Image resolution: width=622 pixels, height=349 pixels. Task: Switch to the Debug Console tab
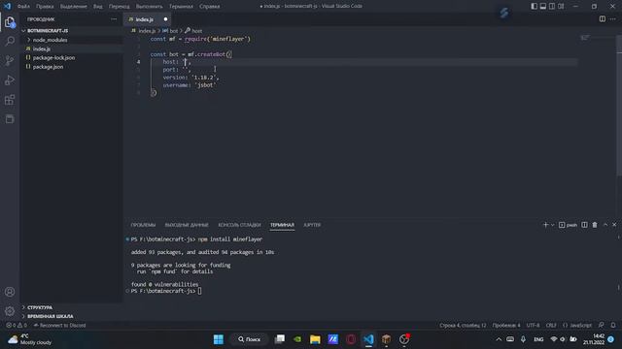click(240, 225)
